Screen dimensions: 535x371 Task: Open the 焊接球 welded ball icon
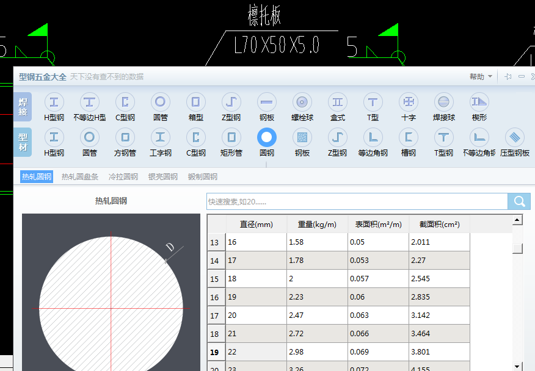pos(444,102)
